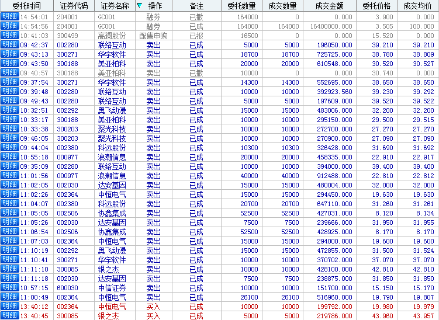Open 明细 for the 13:40:45 银之杰 buy order
439x320 pixels.
(x=10, y=316)
